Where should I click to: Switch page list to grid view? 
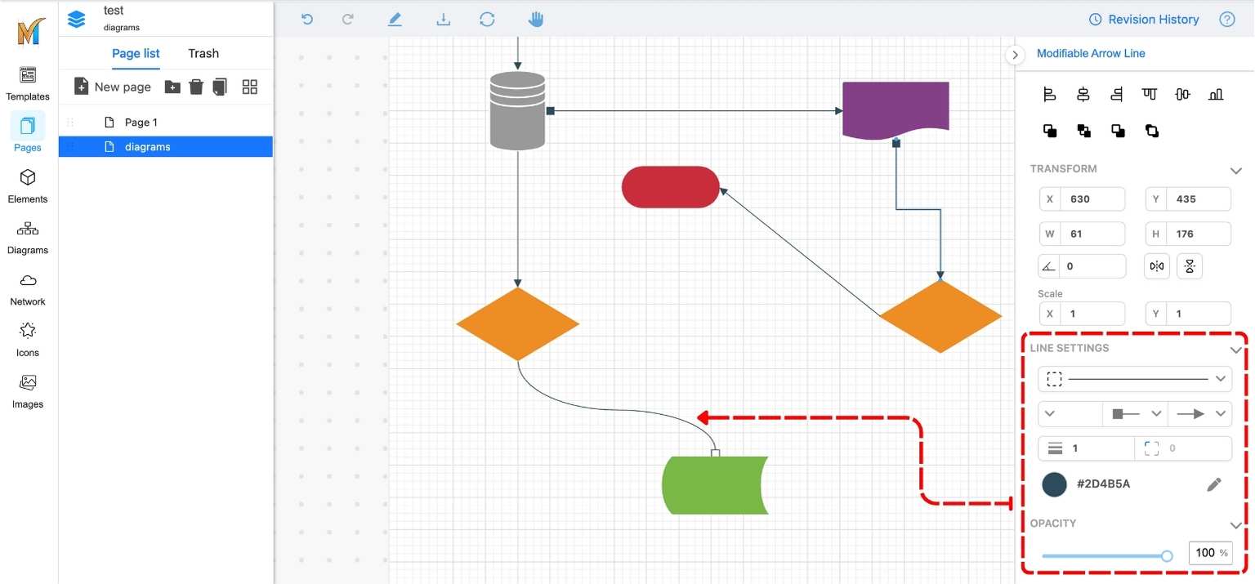[x=250, y=87]
